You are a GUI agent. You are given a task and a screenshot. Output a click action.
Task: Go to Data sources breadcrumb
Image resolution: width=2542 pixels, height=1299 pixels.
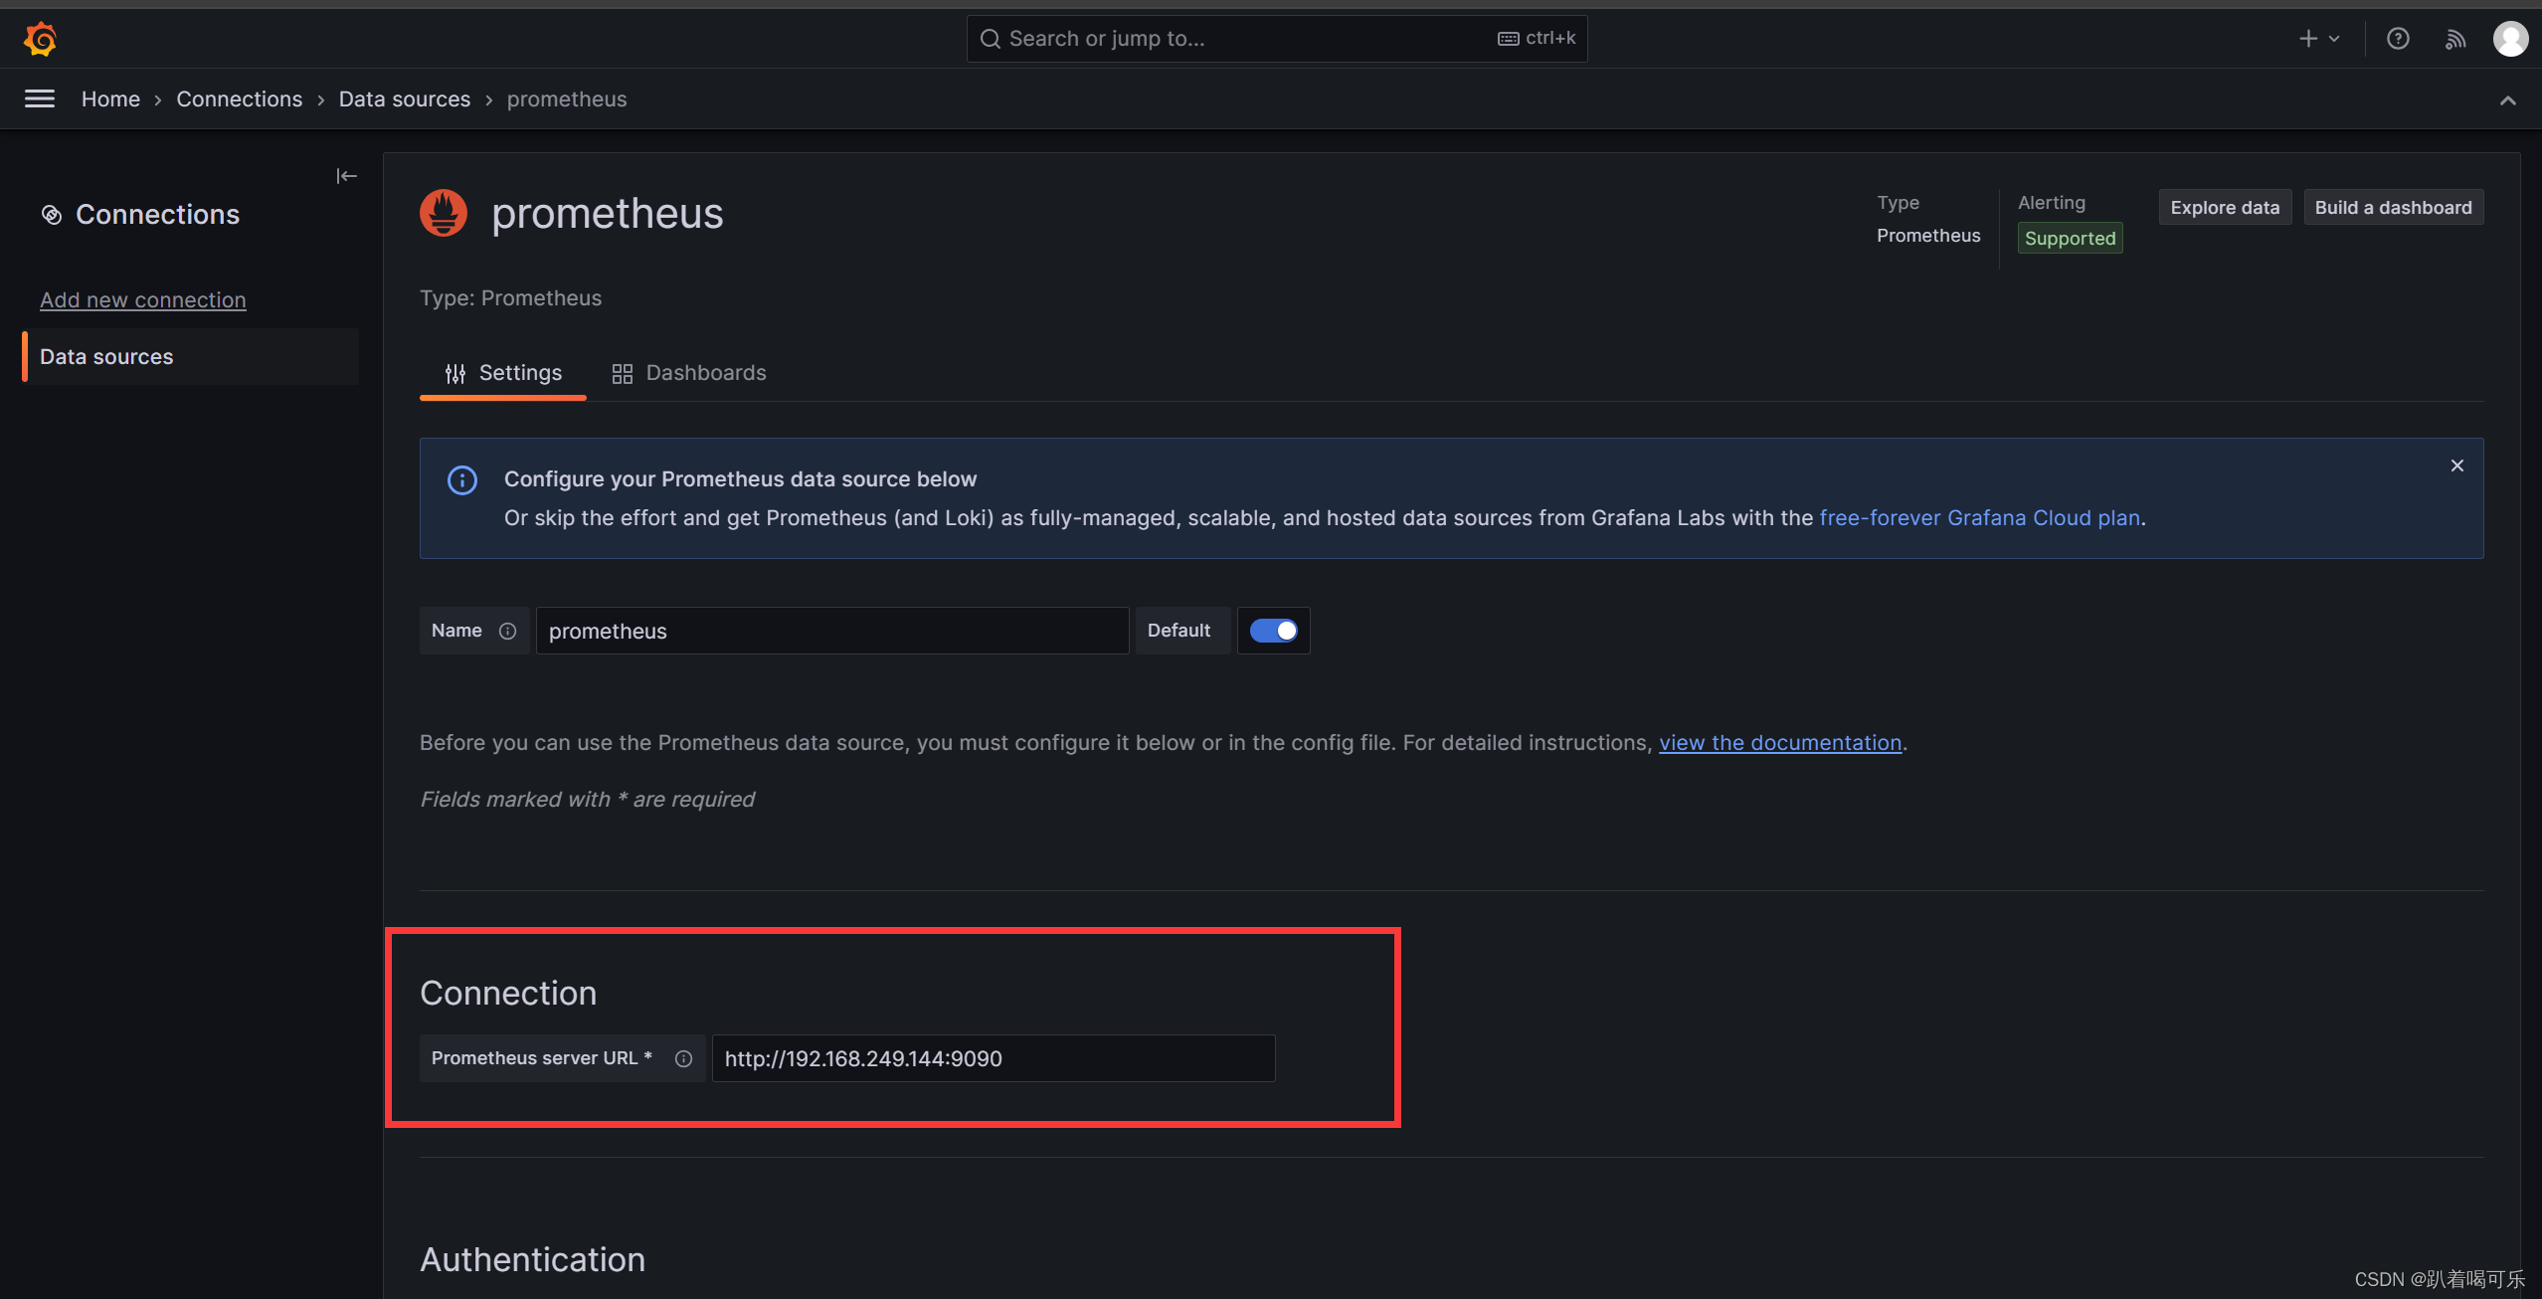(x=405, y=99)
